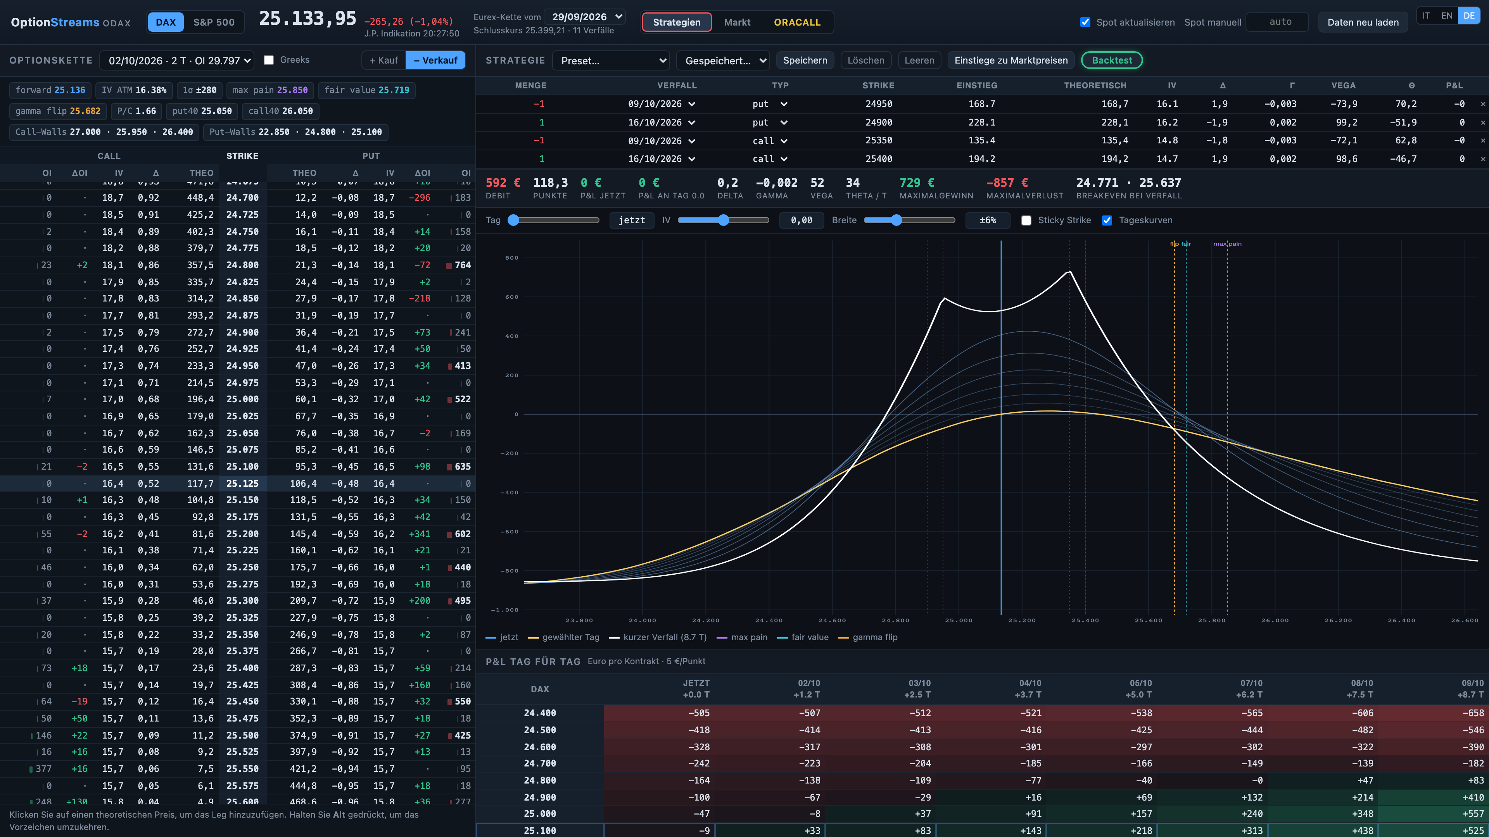Screen dimensions: 1489x837
Task: Remove the 25400 call leg
Action: coord(1483,159)
